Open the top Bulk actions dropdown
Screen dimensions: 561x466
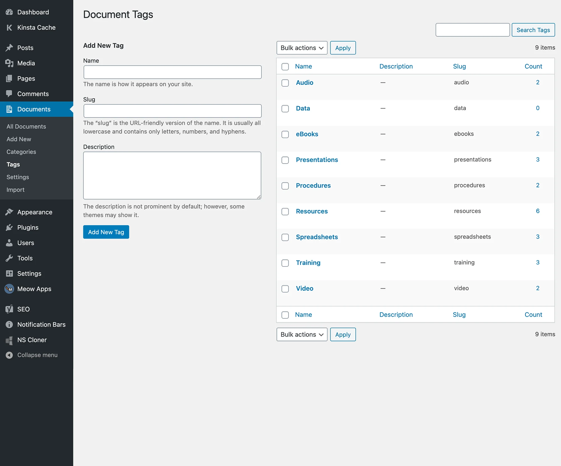(x=302, y=48)
